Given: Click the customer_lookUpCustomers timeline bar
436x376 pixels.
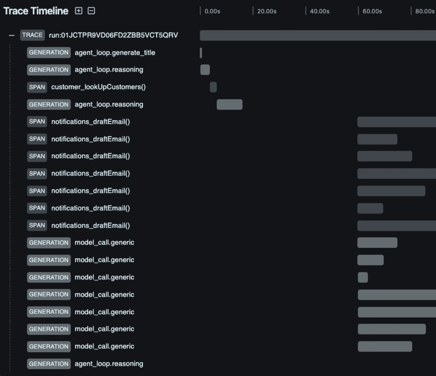Looking at the screenshot, I should (213, 87).
